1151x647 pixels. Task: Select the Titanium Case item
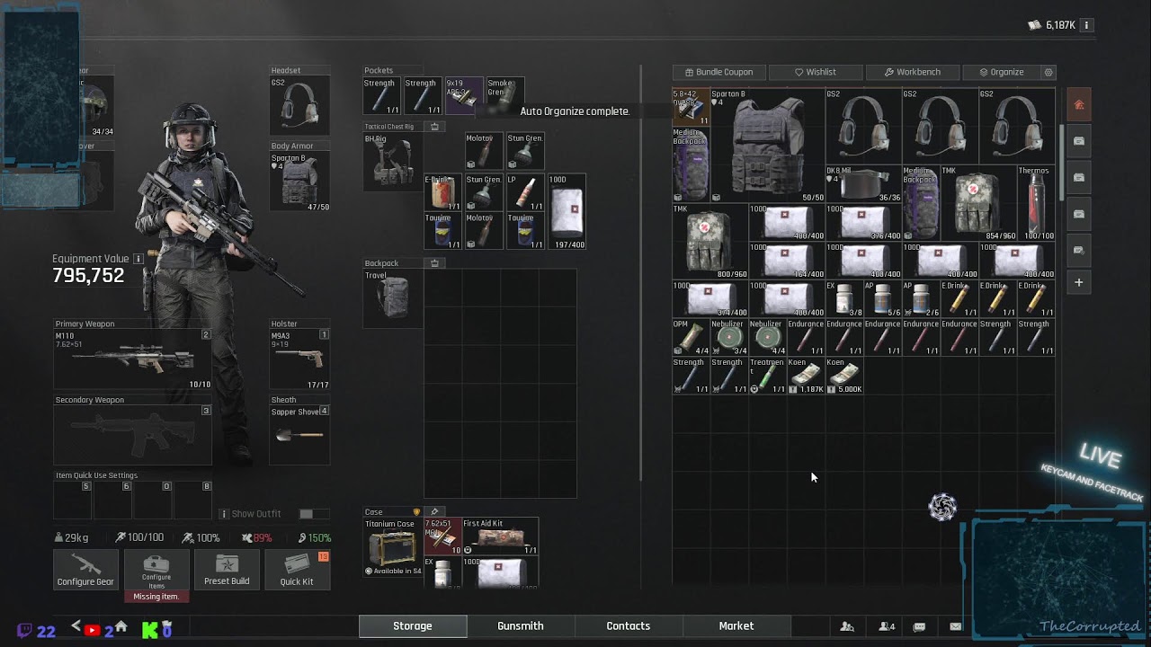click(393, 546)
